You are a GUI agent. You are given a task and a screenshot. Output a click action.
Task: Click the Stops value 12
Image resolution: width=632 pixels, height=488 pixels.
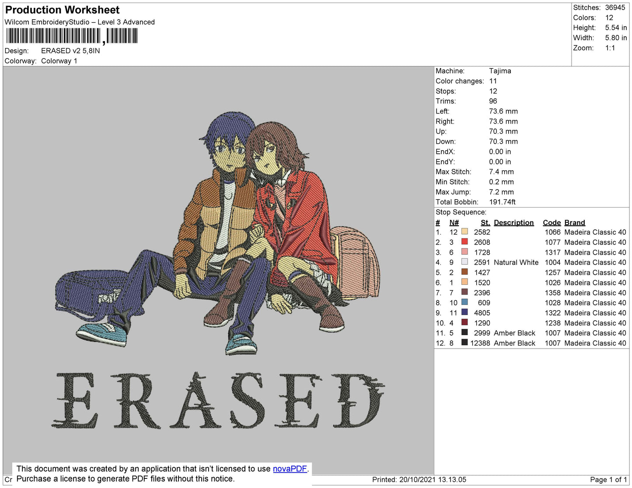[x=493, y=91]
